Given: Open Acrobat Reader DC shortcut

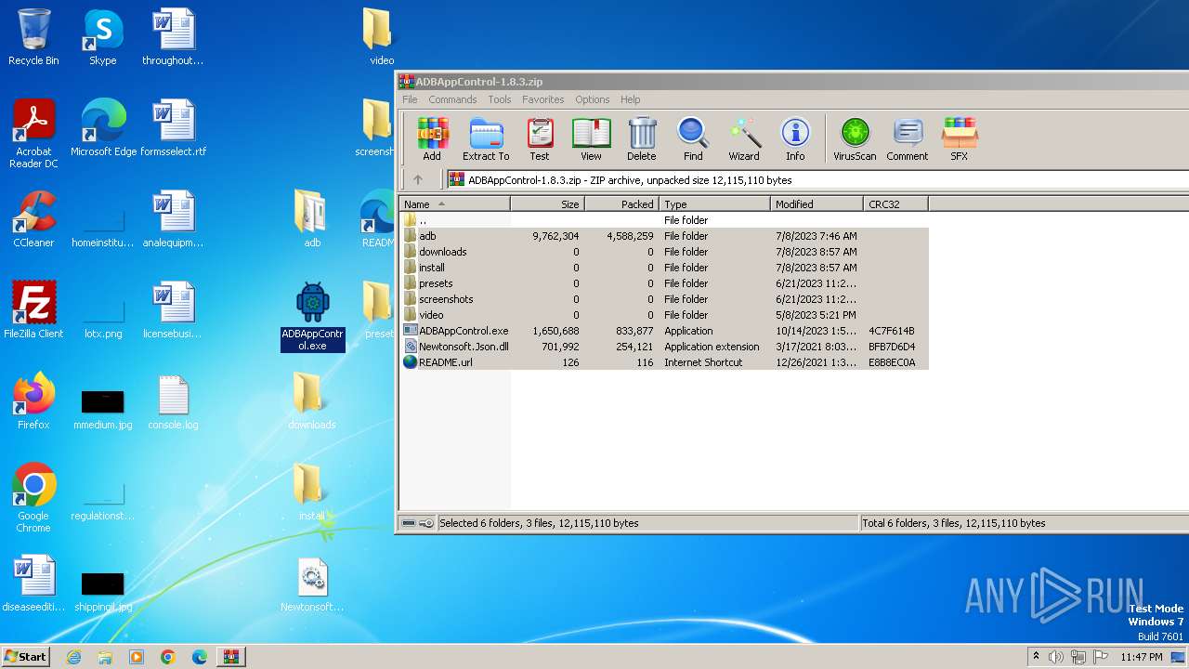Looking at the screenshot, I should [x=33, y=134].
